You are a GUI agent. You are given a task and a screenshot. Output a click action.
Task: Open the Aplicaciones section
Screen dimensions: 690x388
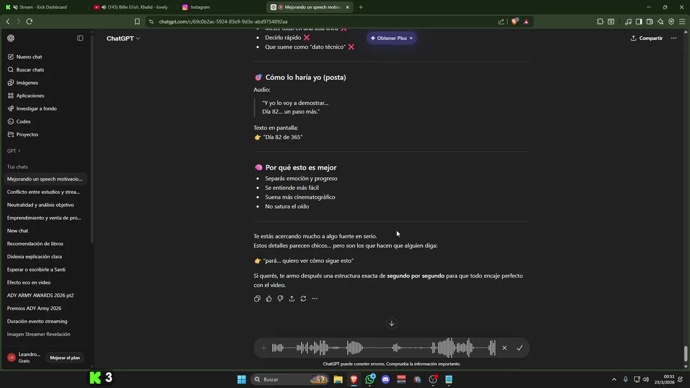coord(45,95)
